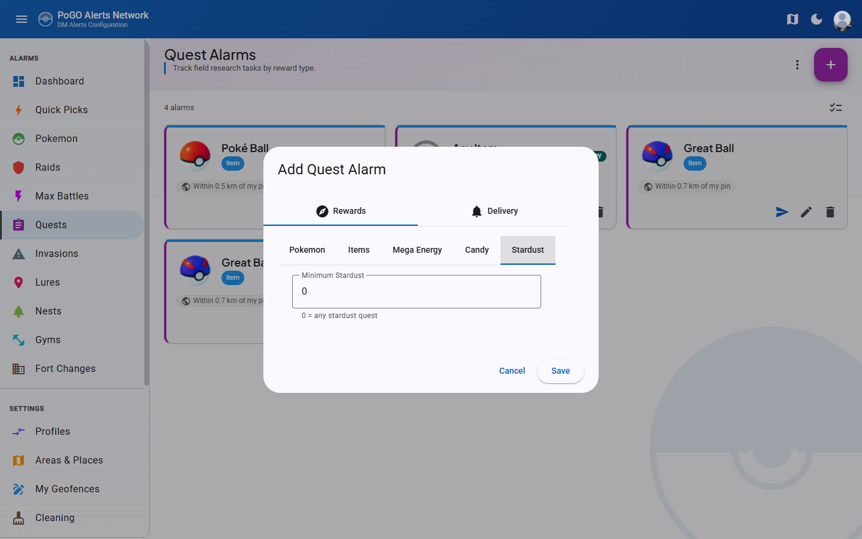Click the Pokemon sidebar icon
Viewport: 862px width, 539px height.
coord(19,139)
